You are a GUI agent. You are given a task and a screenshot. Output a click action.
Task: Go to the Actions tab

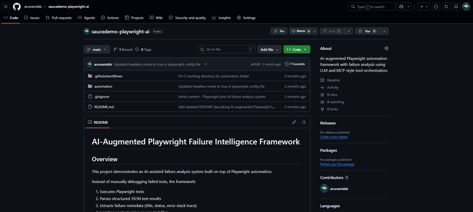point(110,18)
